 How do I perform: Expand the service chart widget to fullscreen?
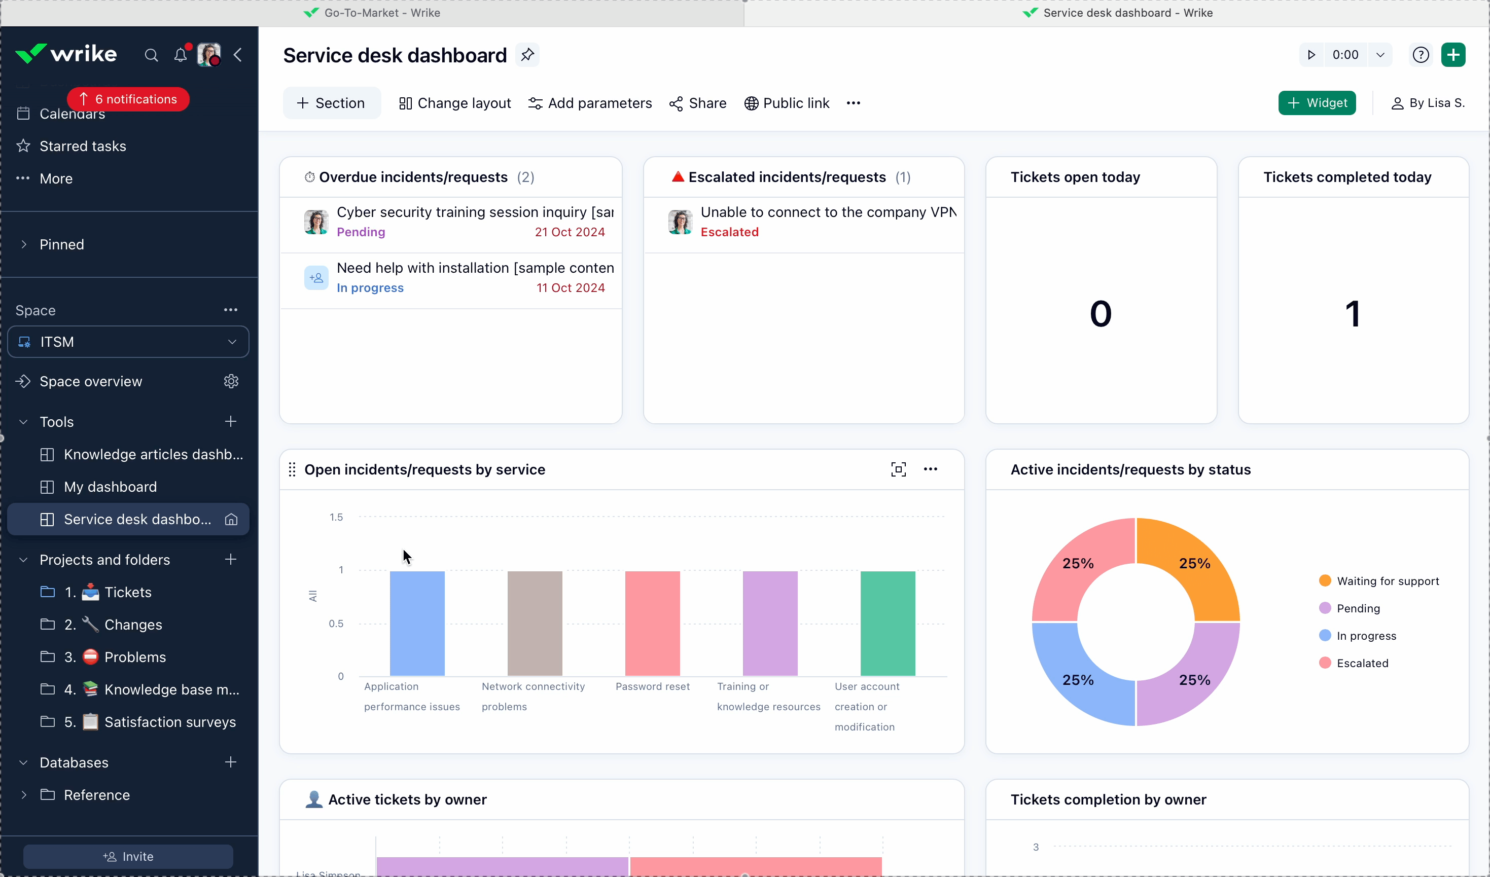point(898,469)
